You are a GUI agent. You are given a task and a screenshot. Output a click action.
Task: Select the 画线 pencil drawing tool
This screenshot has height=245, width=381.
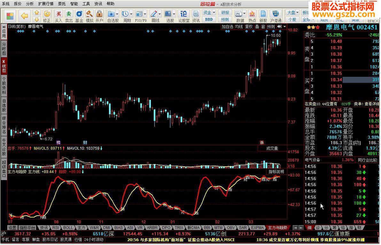click(x=153, y=14)
